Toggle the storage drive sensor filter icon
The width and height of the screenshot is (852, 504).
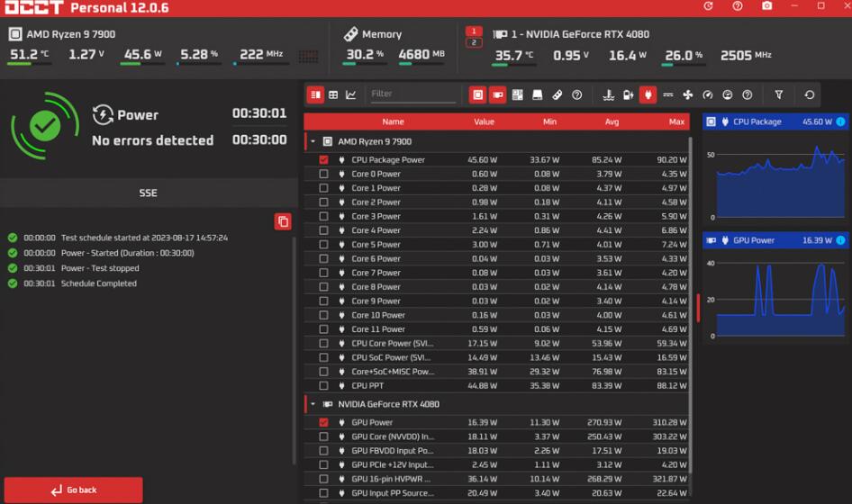tap(538, 95)
